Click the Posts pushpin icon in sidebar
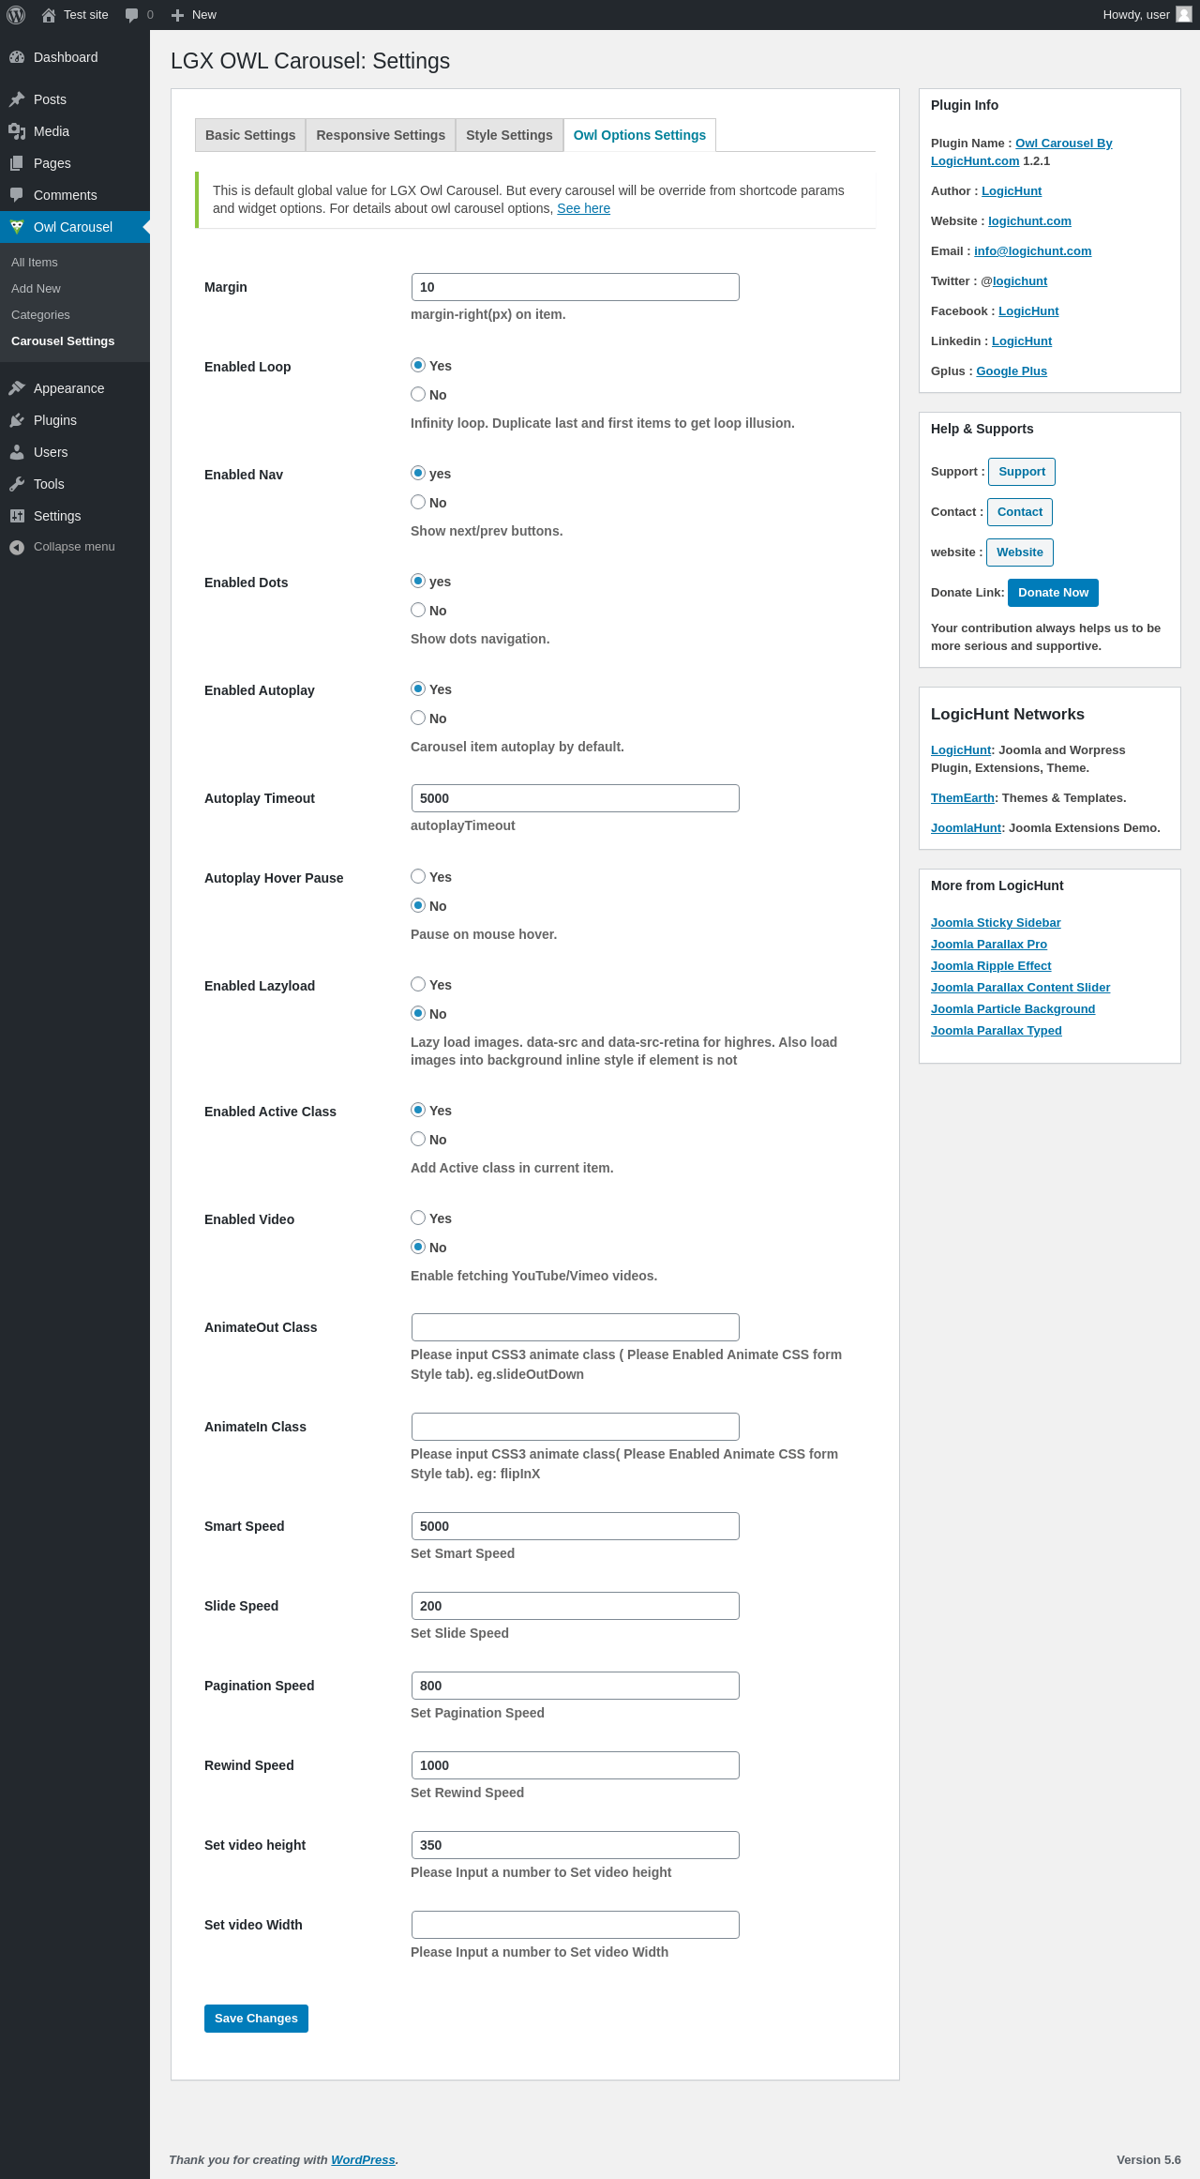This screenshot has width=1200, height=2179. tap(17, 99)
